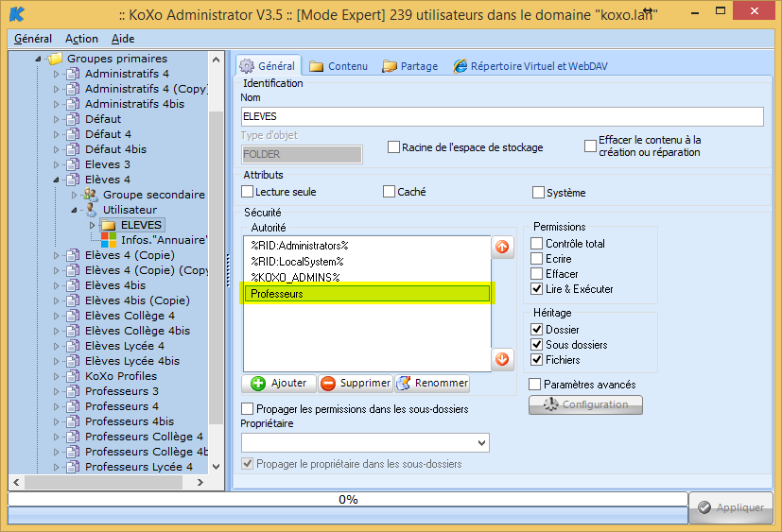Select Professeurs in Autorité list
Screen dimensions: 782x532
(x=367, y=294)
